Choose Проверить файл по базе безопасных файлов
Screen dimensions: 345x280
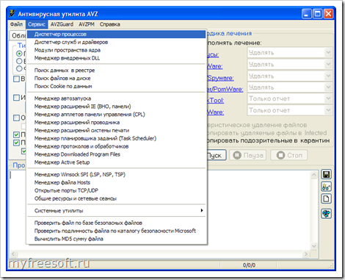[x=116, y=223]
